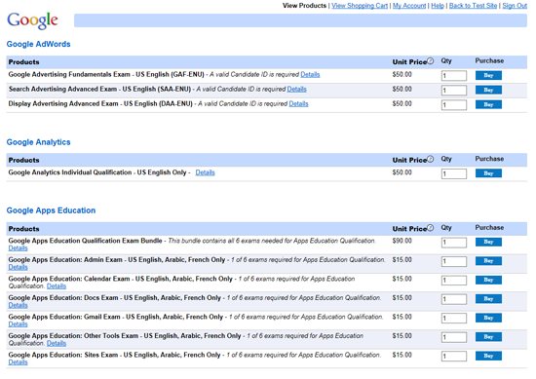Focus quantity field for Advertising Fundamentals Exam
Screen dimensions: 536x379
(453, 76)
